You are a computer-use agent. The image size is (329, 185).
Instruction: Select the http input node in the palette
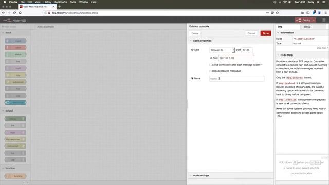pos(15,75)
